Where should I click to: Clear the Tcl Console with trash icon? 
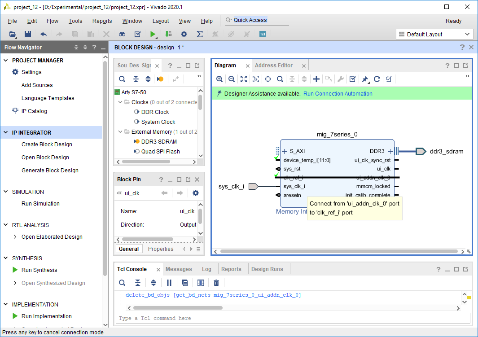(216, 283)
